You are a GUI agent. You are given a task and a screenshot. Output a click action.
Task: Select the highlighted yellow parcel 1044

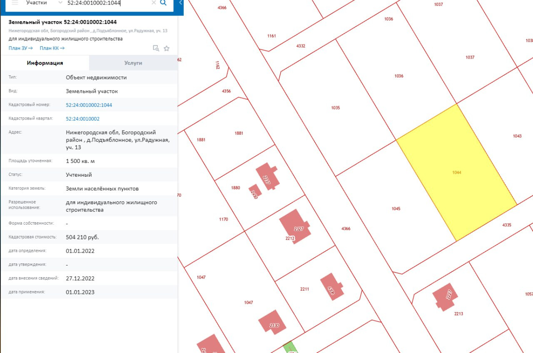(x=456, y=173)
